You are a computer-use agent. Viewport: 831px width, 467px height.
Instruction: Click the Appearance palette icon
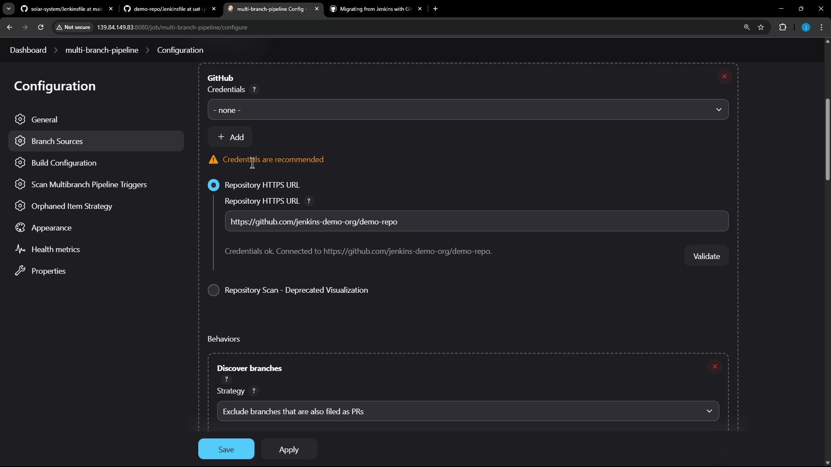pyautogui.click(x=20, y=227)
